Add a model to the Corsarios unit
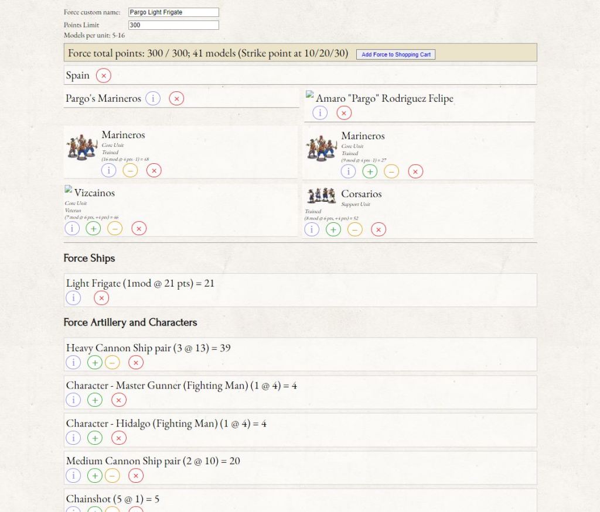This screenshot has height=512, width=600. pyautogui.click(x=333, y=229)
